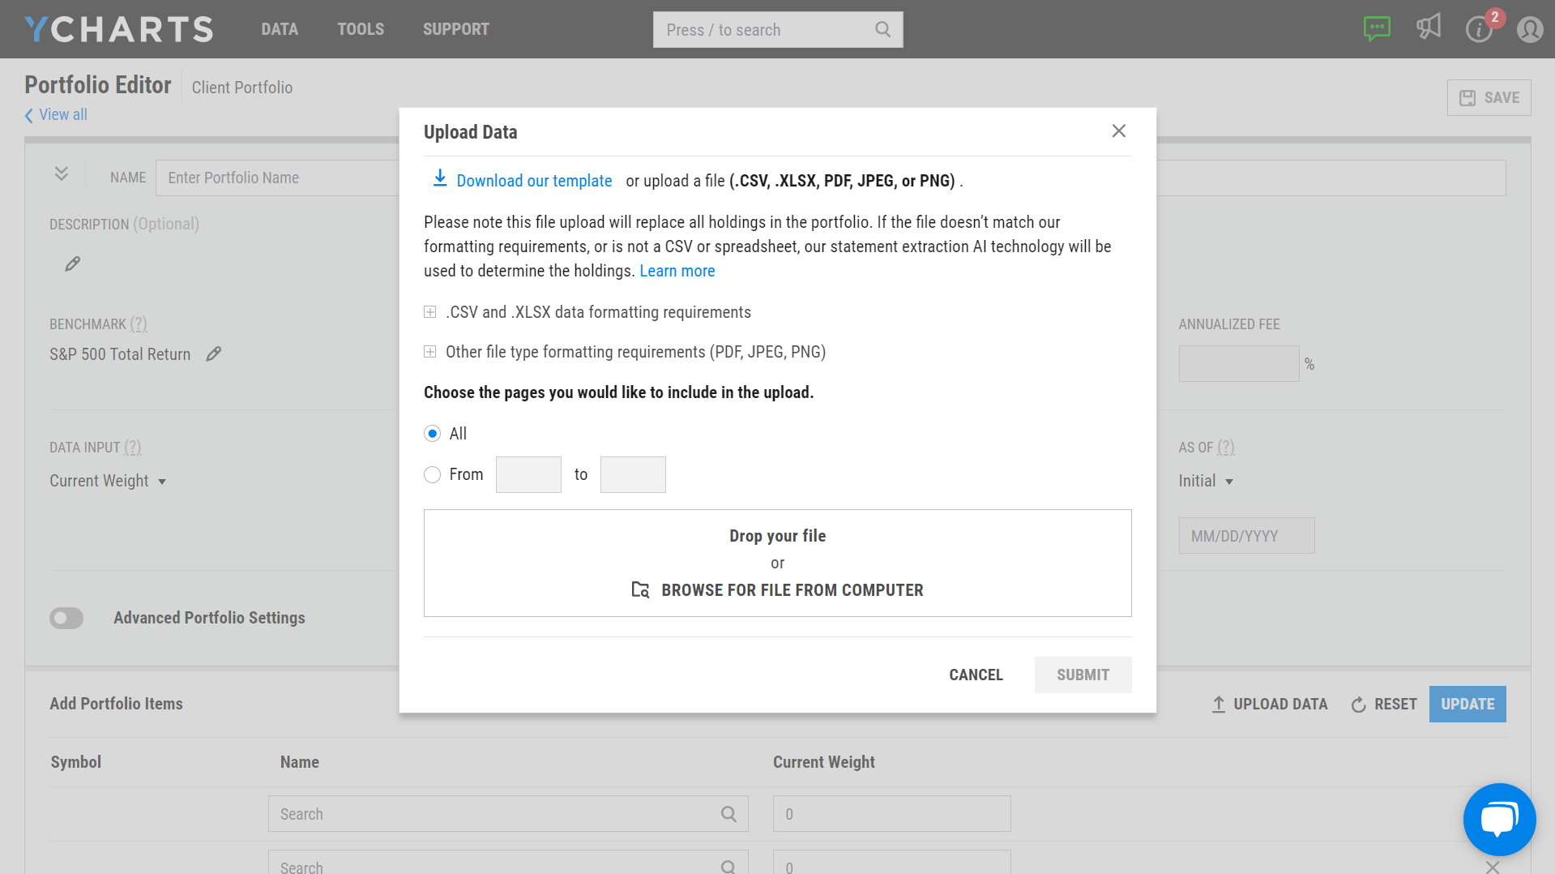Select the All pages radio button

433,434
